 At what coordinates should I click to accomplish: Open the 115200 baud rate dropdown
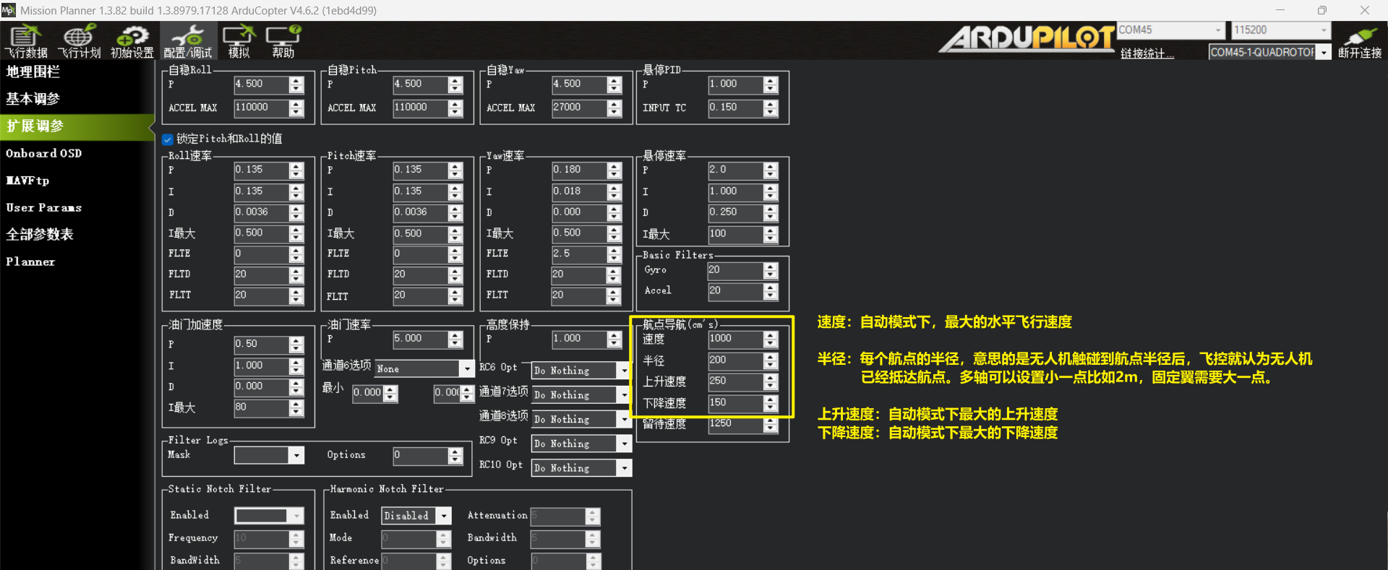coord(1323,30)
